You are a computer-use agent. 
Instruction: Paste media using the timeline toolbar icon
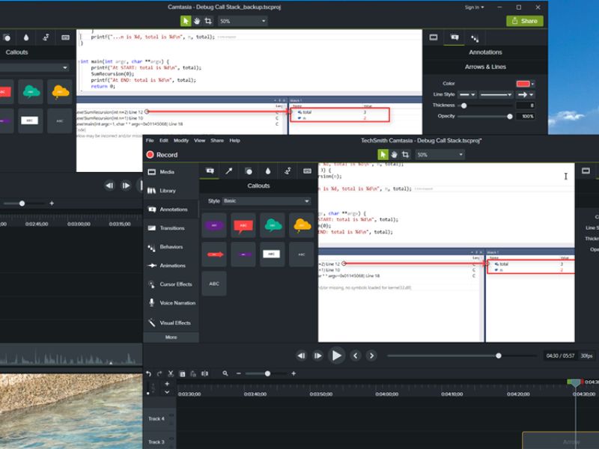193,373
